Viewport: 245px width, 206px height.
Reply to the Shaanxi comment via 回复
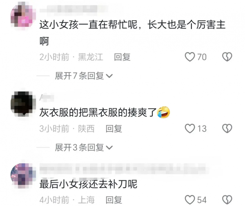coord(114,129)
